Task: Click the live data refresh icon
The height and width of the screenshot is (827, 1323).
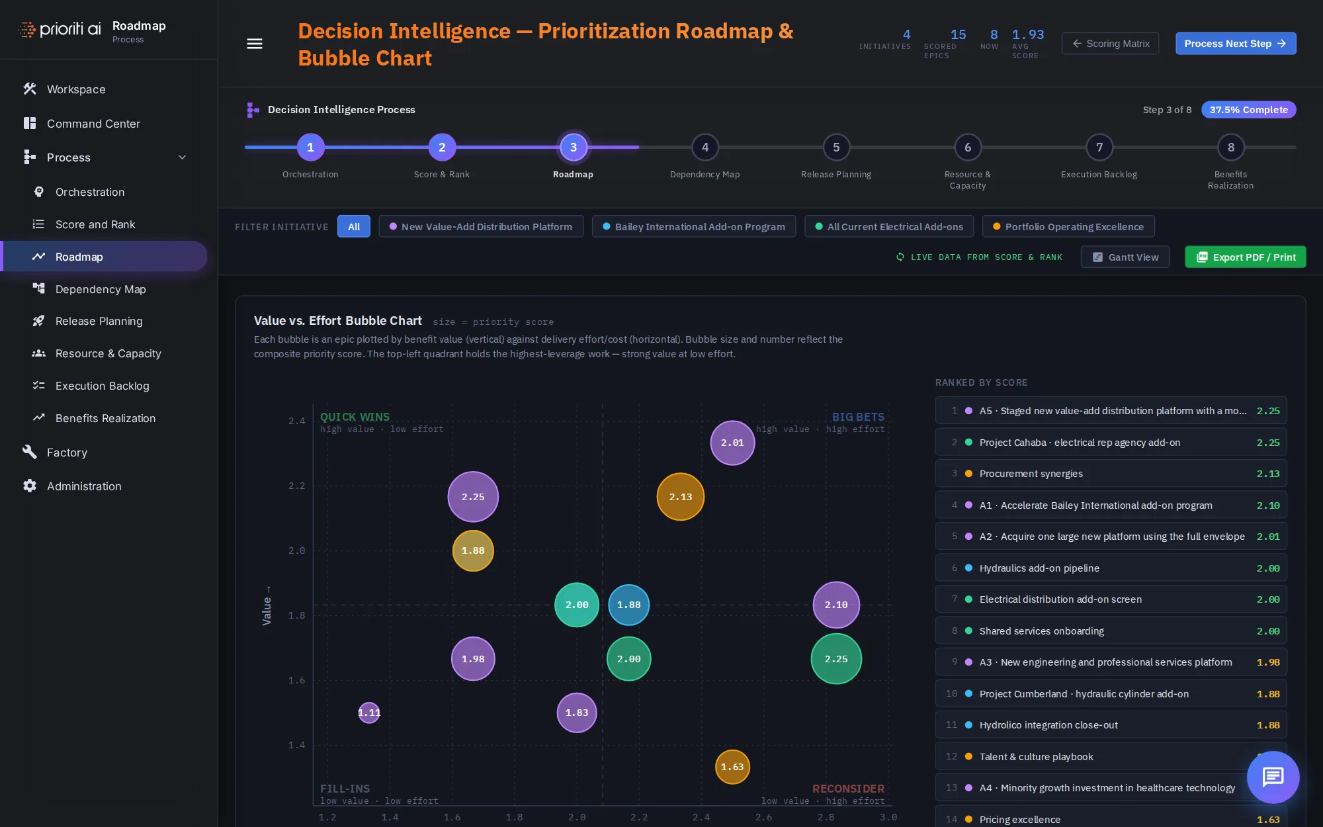Action: click(900, 257)
